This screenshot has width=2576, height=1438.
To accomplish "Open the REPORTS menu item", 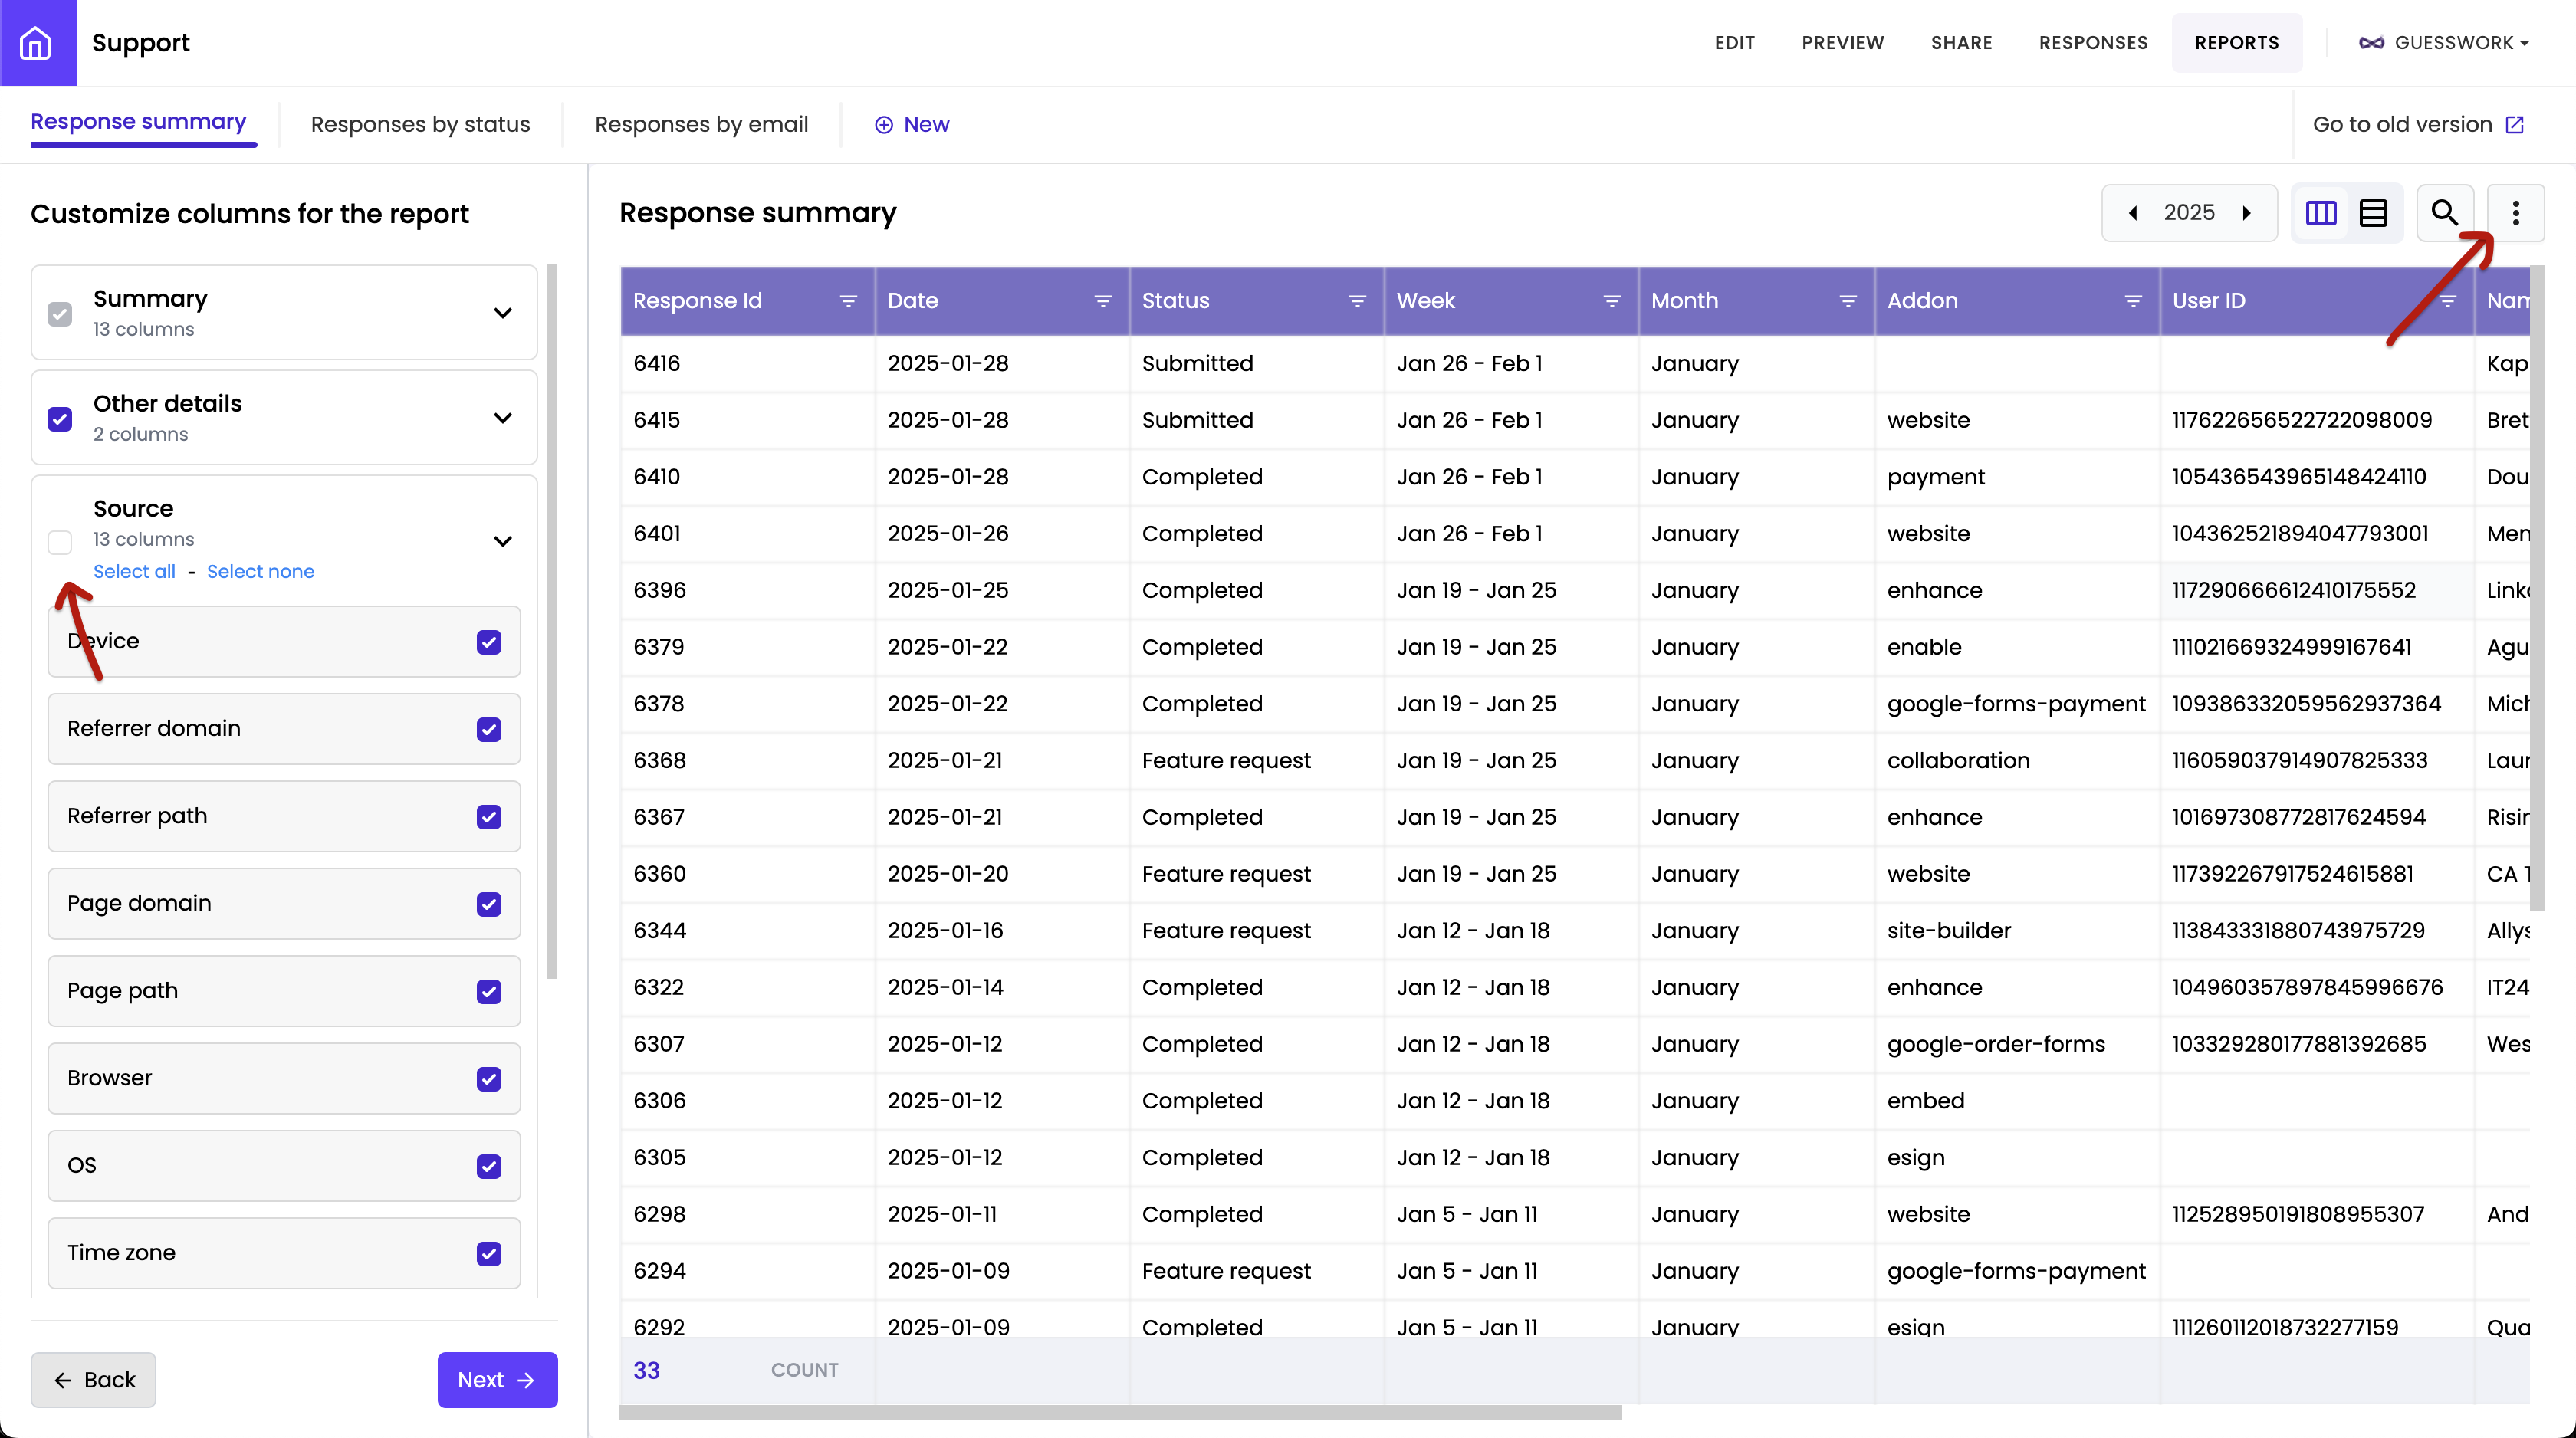I will tap(2236, 43).
